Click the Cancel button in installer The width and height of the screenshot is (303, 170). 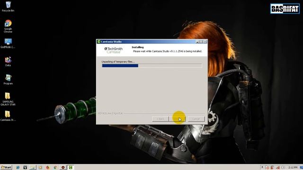[196, 119]
